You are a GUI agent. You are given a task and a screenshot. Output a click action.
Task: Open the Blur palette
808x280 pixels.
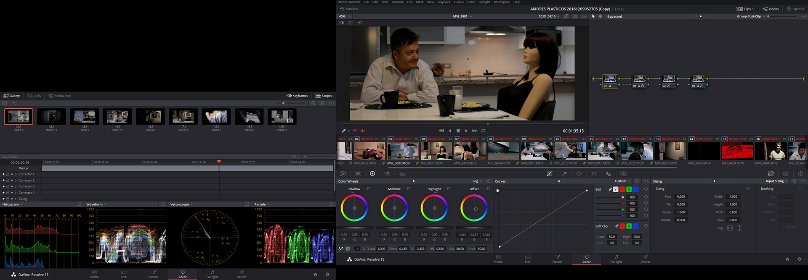point(608,173)
